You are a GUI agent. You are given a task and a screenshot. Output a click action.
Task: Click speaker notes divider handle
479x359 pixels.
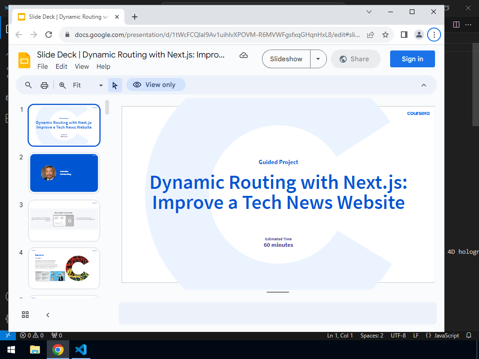(278, 292)
